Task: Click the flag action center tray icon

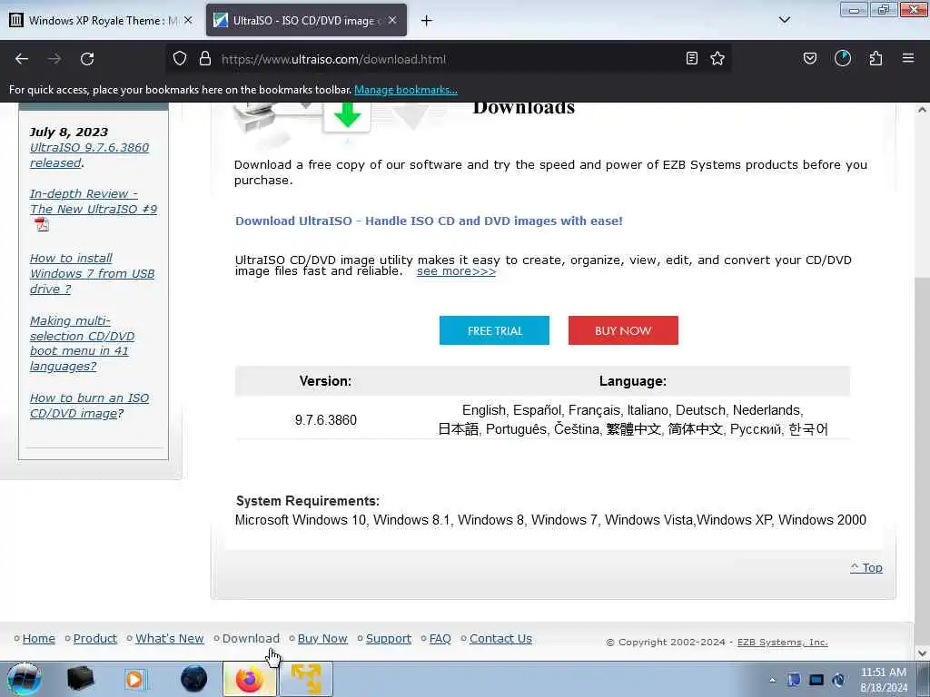Action: click(794, 680)
